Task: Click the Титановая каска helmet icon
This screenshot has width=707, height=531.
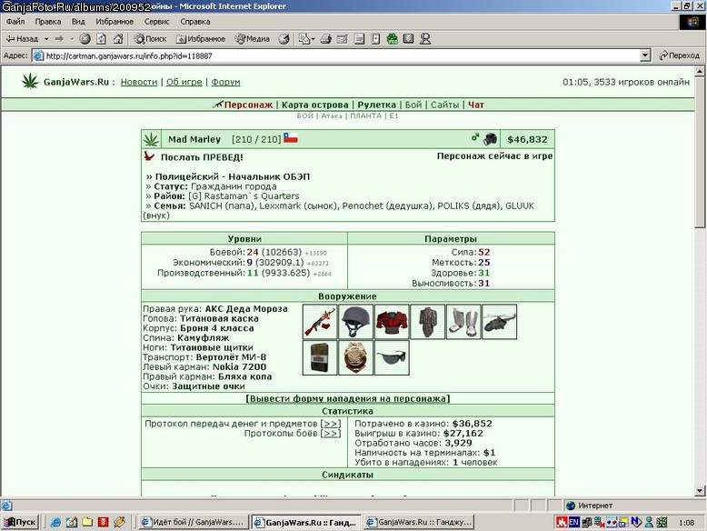Action: 355,322
